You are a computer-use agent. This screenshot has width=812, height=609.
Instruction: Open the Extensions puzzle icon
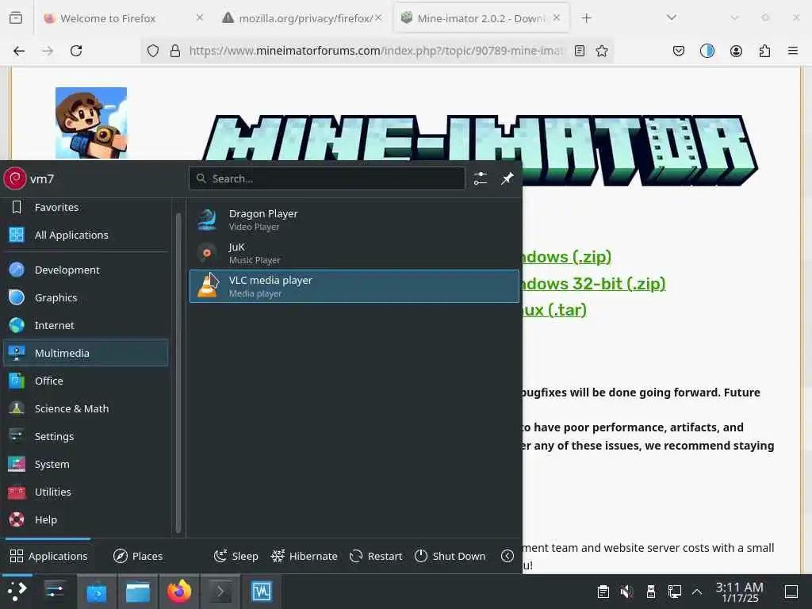pos(764,51)
